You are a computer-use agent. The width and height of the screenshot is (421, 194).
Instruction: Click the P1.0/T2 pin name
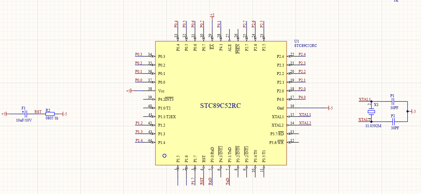[164, 108]
